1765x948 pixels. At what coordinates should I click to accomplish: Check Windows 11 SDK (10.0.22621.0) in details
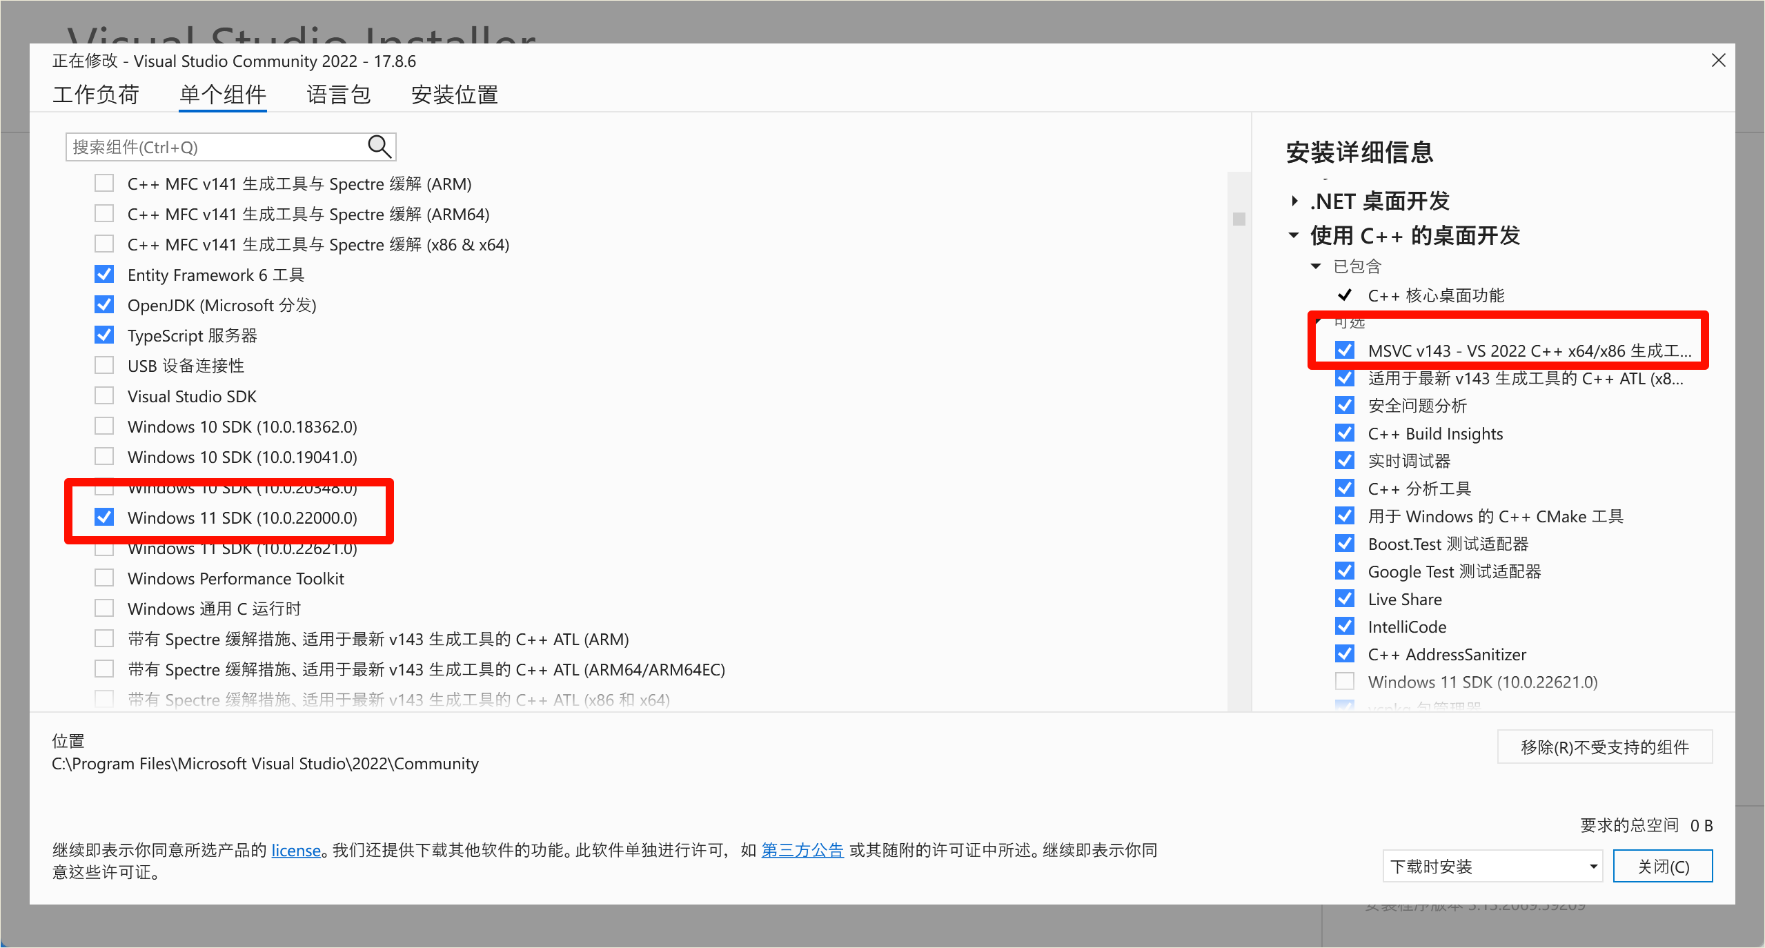(1345, 682)
